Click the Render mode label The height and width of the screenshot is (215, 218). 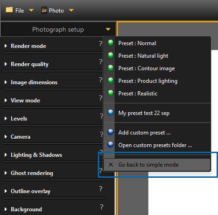point(28,46)
